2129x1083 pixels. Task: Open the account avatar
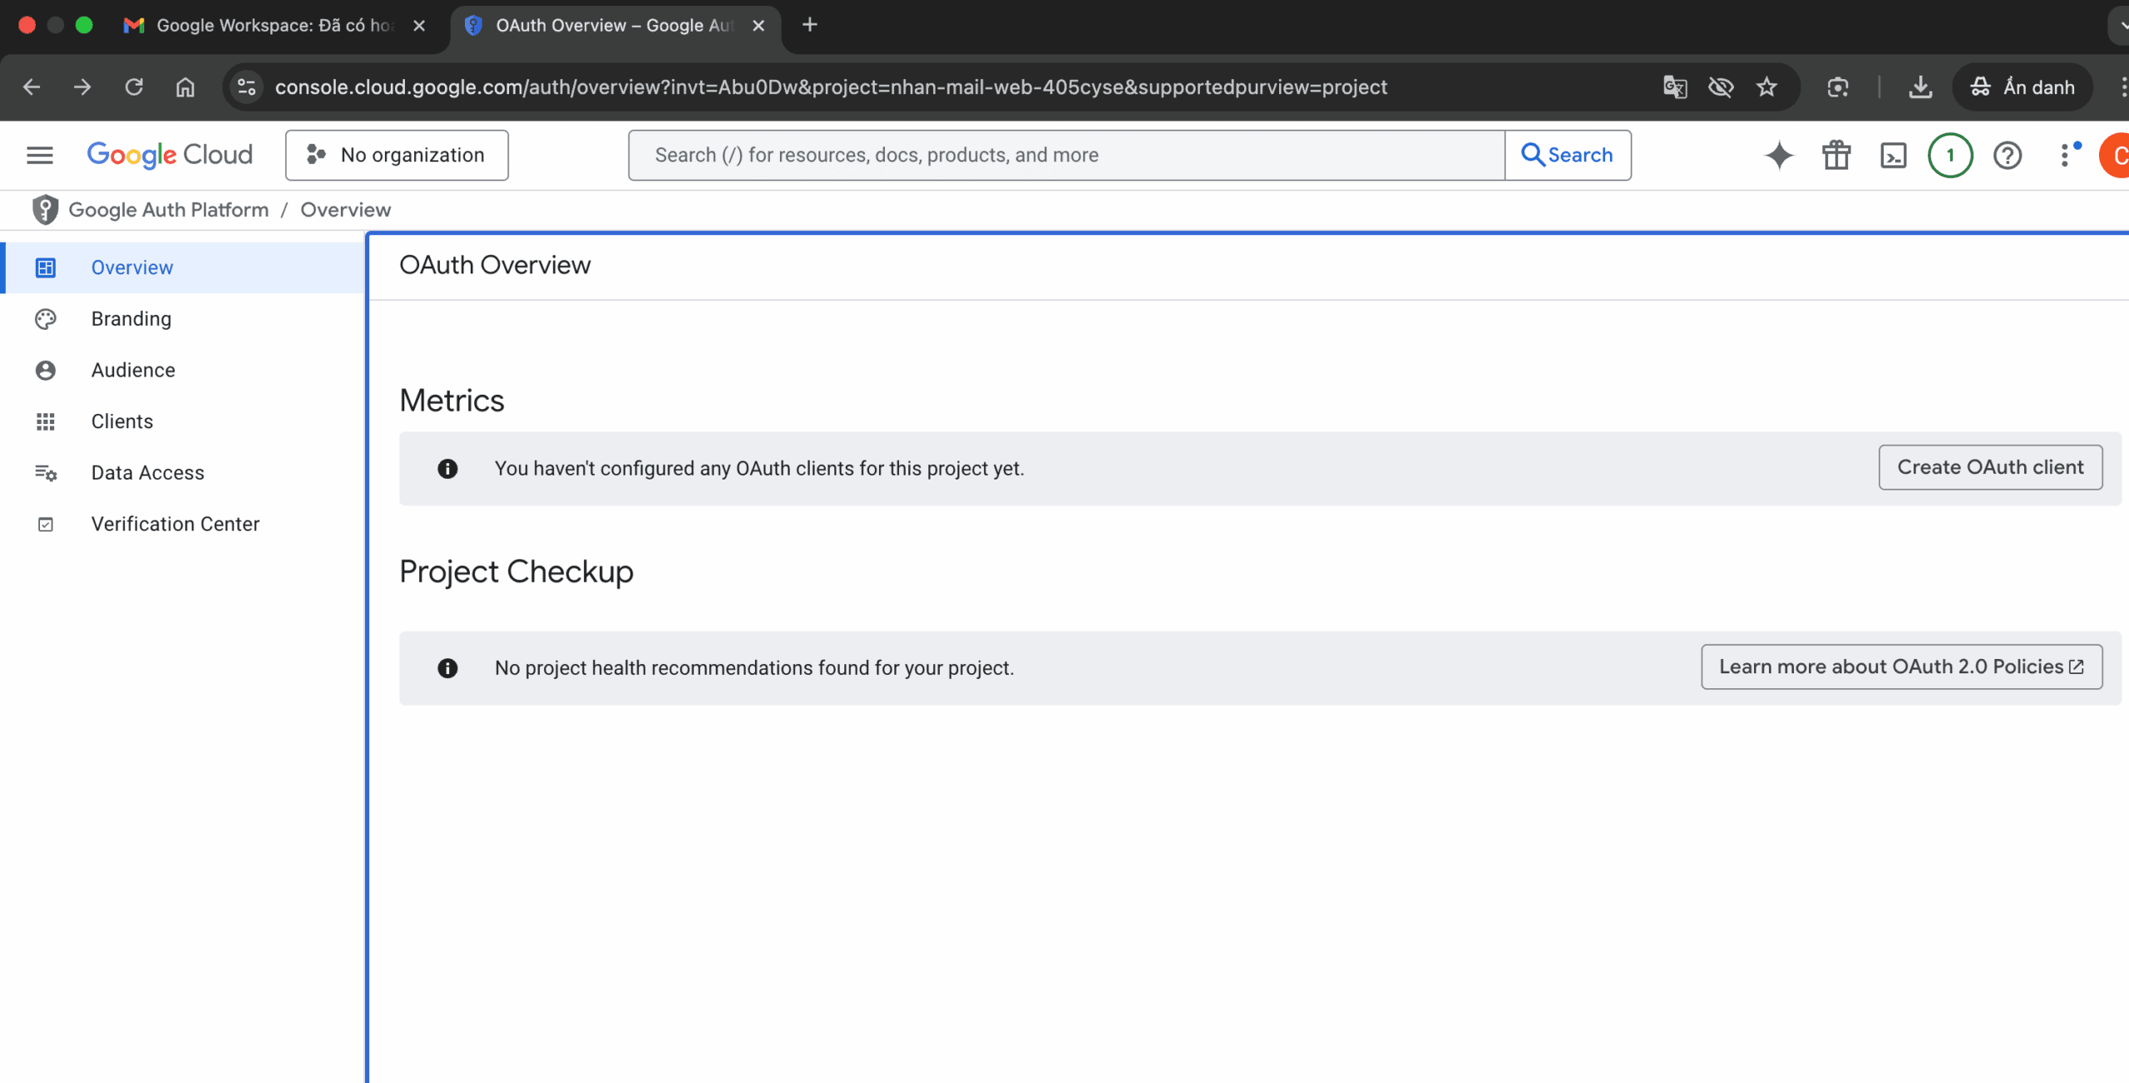(x=2117, y=155)
